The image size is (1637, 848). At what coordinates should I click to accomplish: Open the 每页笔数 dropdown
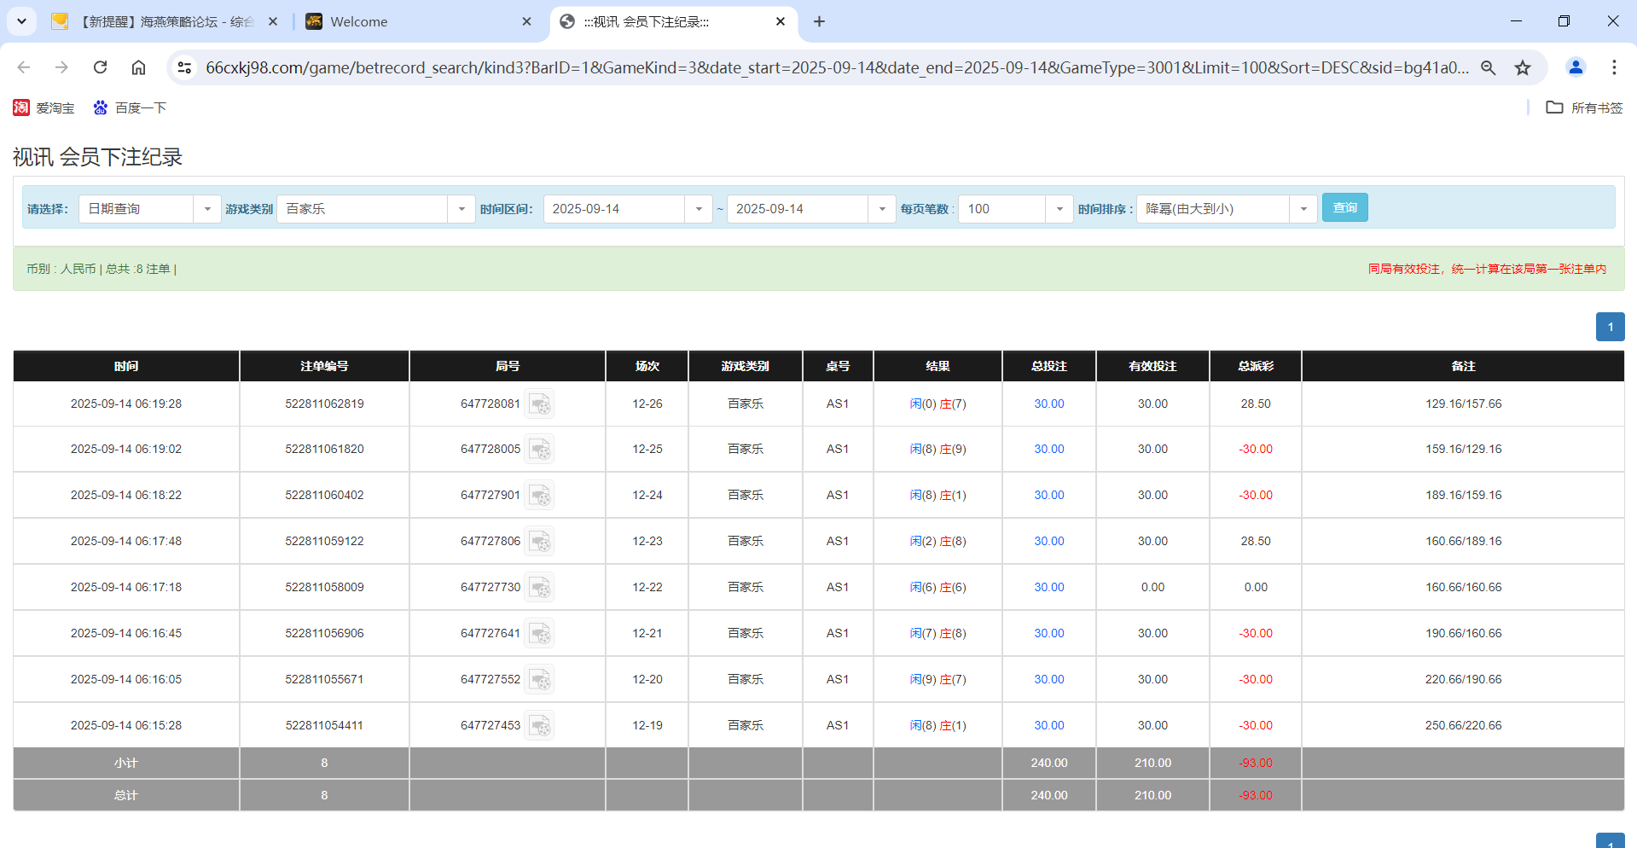pos(1059,208)
